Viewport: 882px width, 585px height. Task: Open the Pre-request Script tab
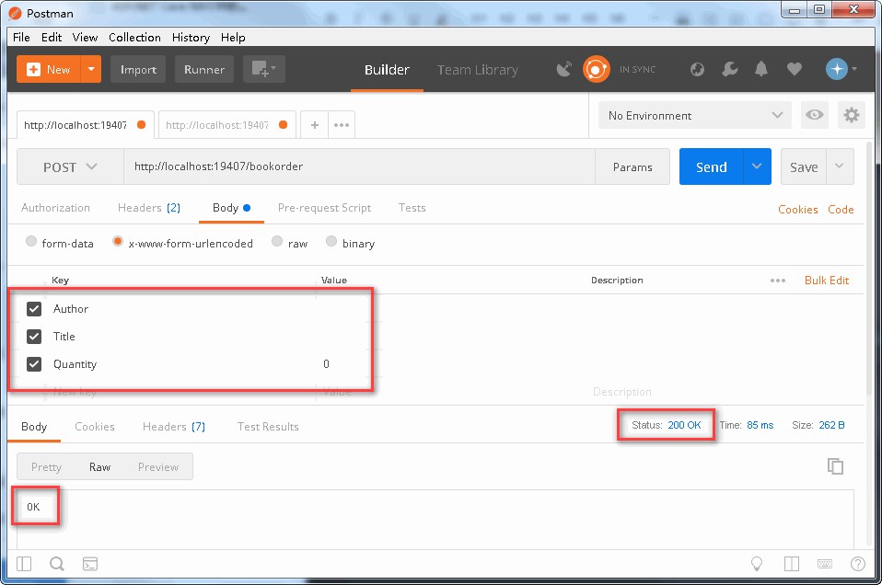pyautogui.click(x=325, y=207)
